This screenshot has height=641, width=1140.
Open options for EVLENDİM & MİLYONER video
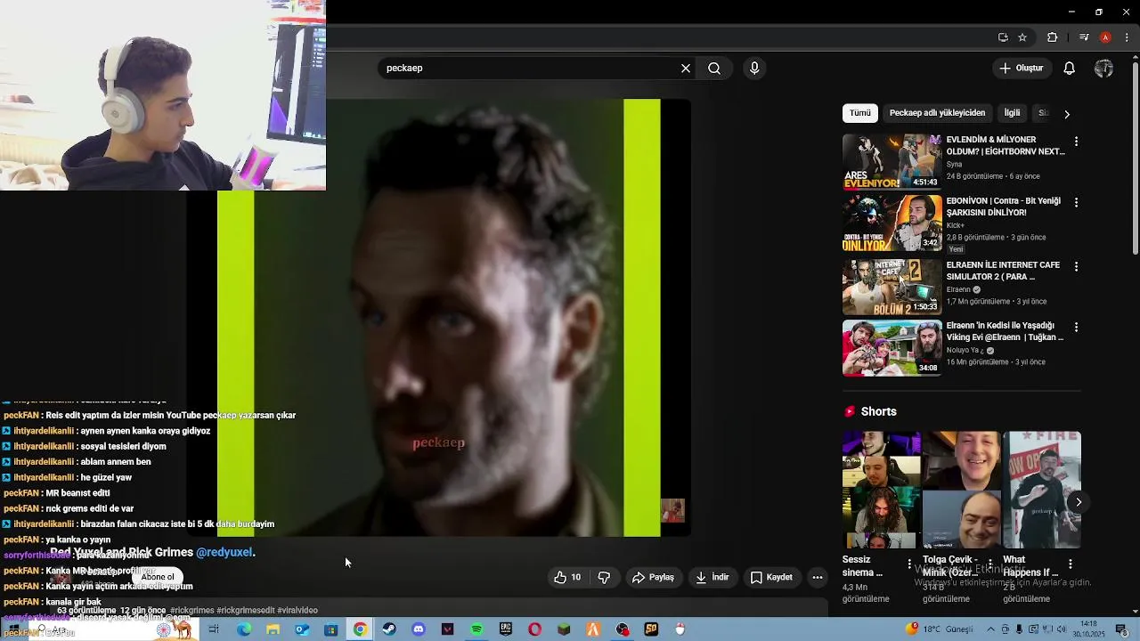[1076, 142]
